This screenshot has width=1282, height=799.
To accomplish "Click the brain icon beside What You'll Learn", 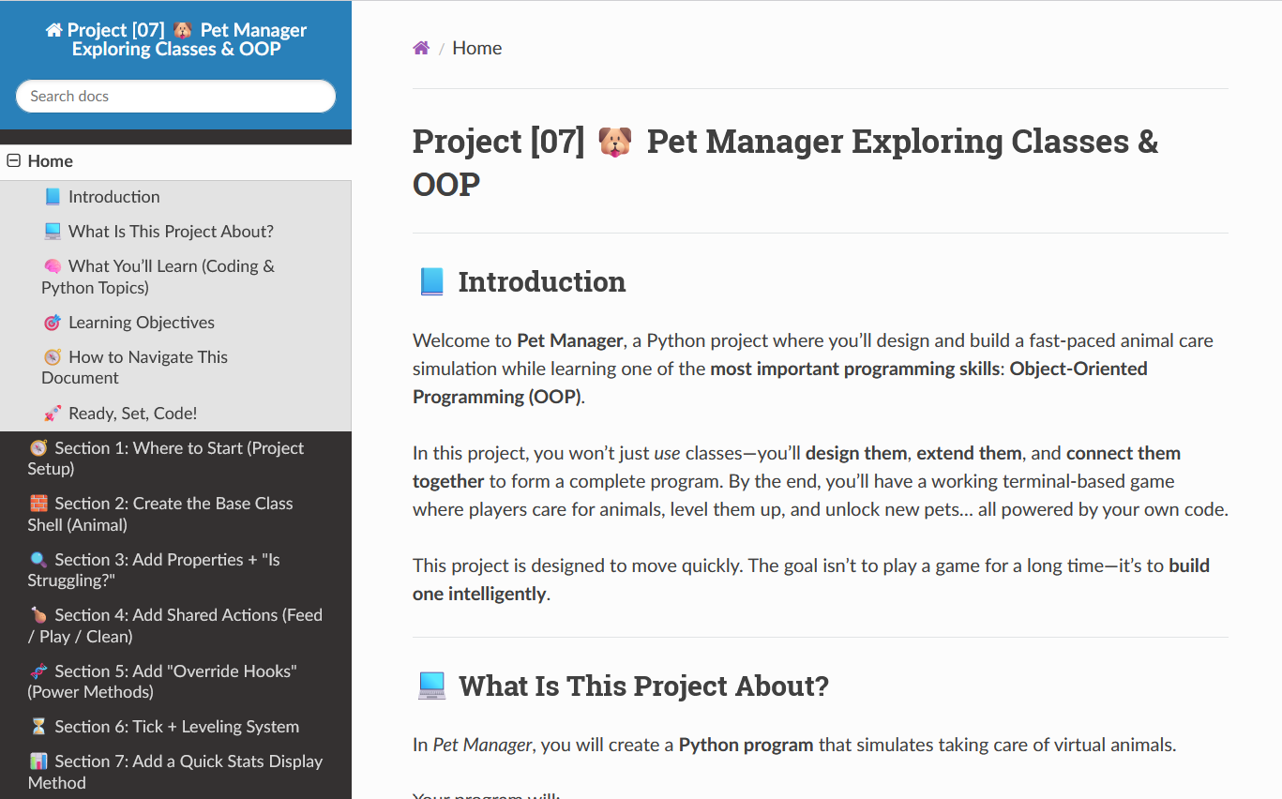I will click(53, 266).
